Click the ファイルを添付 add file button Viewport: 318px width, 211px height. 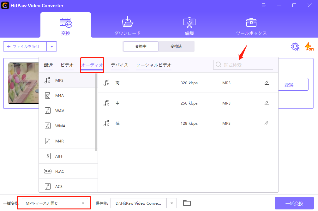[x=25, y=46]
